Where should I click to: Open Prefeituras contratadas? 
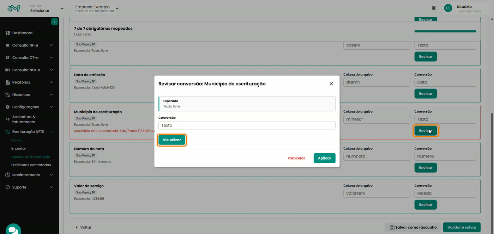pos(31,165)
